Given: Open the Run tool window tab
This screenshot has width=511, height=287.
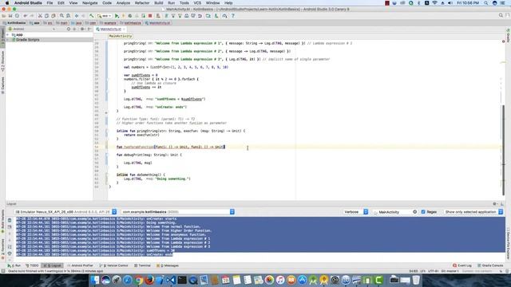Looking at the screenshot, I should point(14,265).
